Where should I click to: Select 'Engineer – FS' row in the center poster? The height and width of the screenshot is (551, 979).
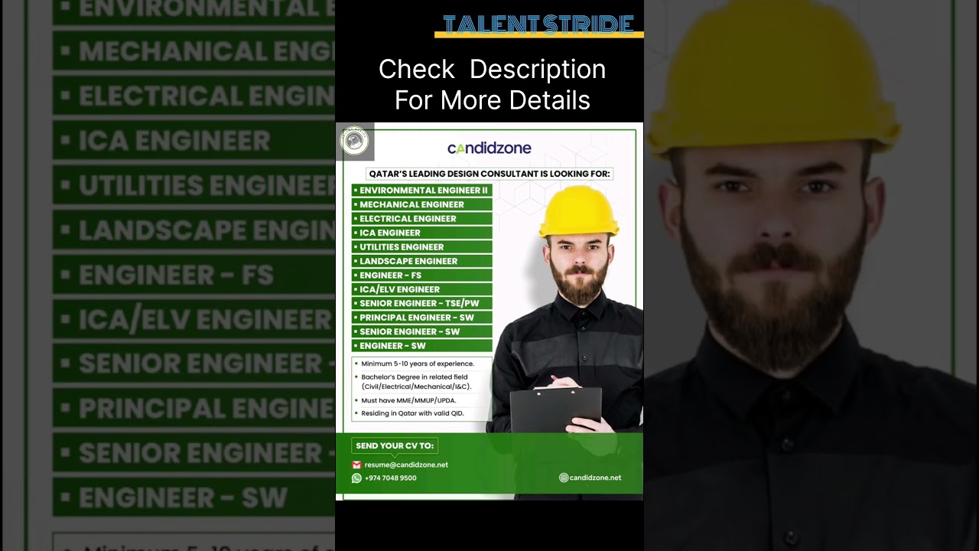421,275
